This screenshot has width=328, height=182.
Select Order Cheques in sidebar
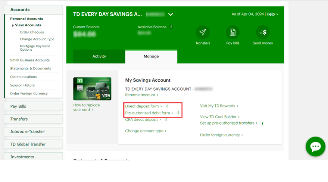(32, 32)
